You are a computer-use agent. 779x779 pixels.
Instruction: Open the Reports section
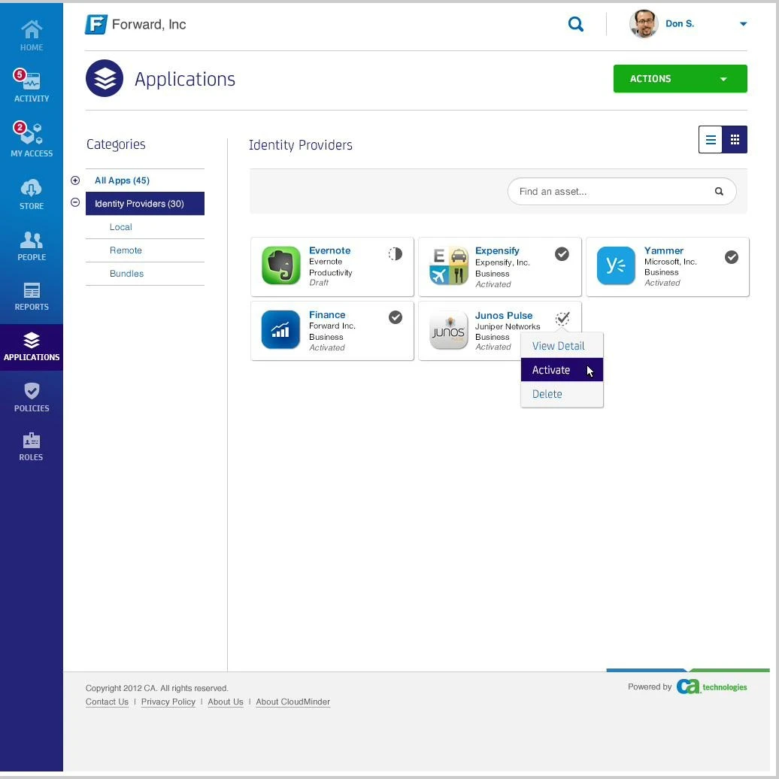click(32, 296)
